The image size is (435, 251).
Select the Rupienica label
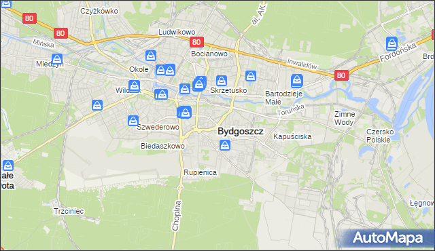click(x=200, y=173)
